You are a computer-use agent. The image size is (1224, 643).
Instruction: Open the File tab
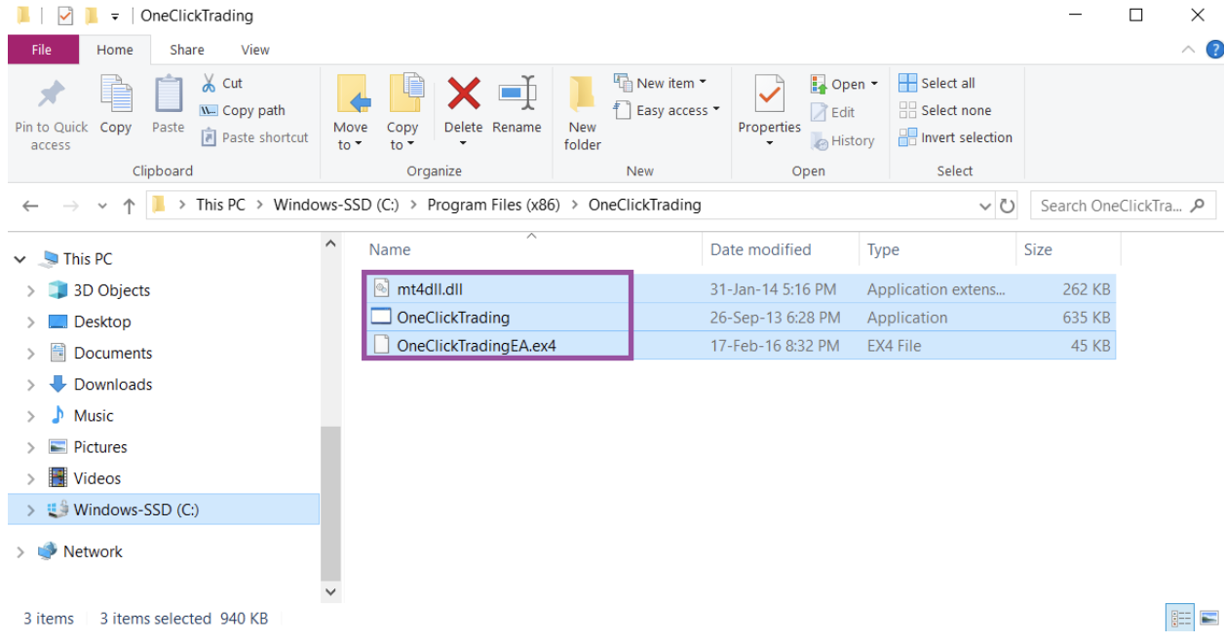42,50
